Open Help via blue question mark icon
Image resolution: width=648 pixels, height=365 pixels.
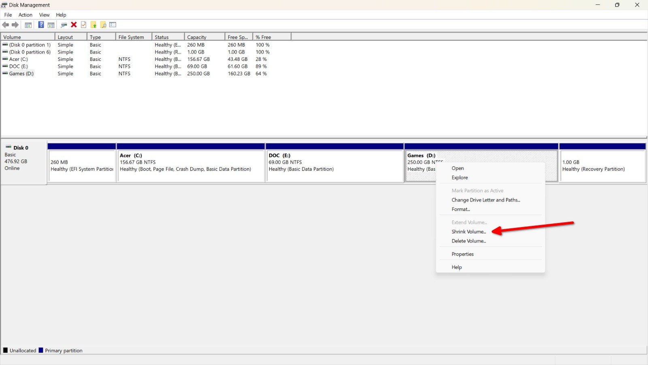[x=41, y=25]
